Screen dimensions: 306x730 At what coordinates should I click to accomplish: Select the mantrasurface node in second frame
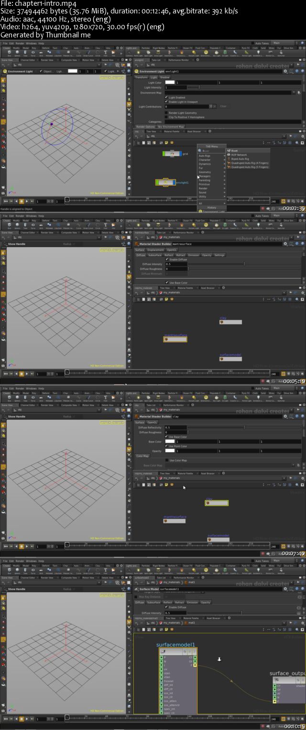pos(175,339)
